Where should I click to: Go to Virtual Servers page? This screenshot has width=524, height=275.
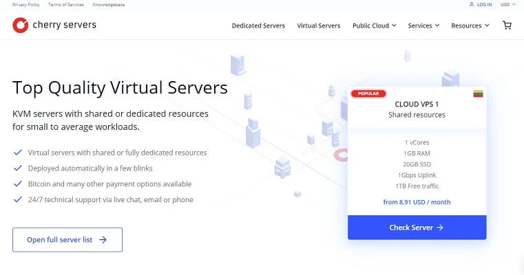[x=319, y=25]
